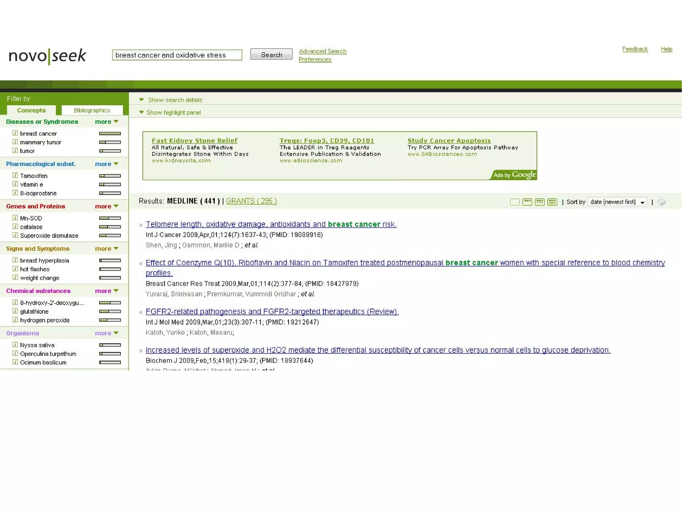The width and height of the screenshot is (684, 513).
Task: Open the Help link
Action: click(666, 49)
